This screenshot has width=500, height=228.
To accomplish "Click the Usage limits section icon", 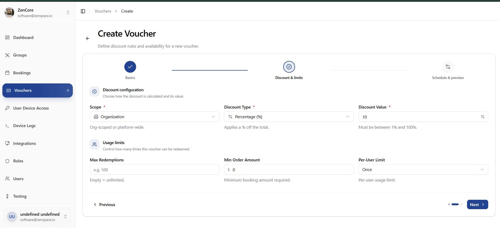I will coord(95,144).
